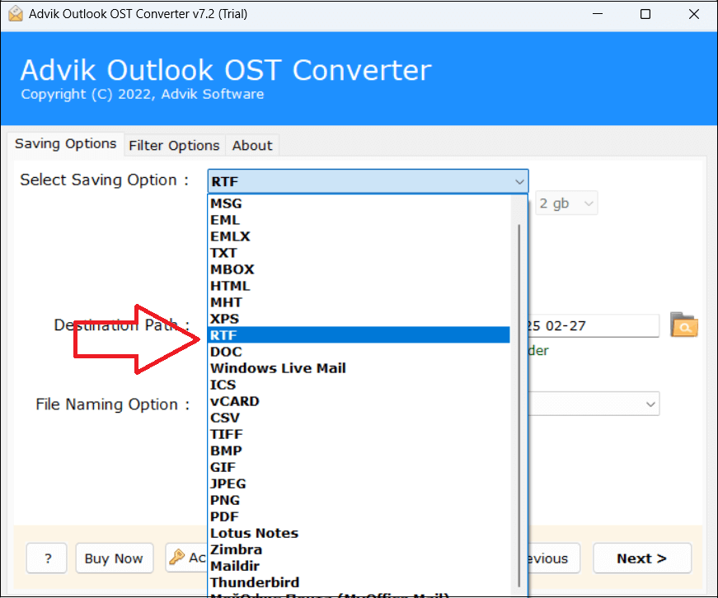Choose PDF from the format list

pos(359,516)
